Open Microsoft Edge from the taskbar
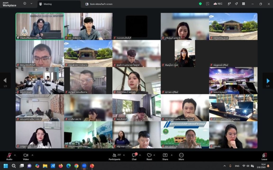 [69, 166]
